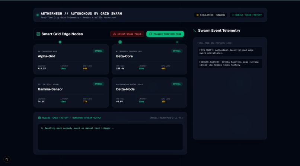Click Delta-Node CPU load value 35%
The width and height of the screenshot is (300, 166).
(x=163, y=102)
